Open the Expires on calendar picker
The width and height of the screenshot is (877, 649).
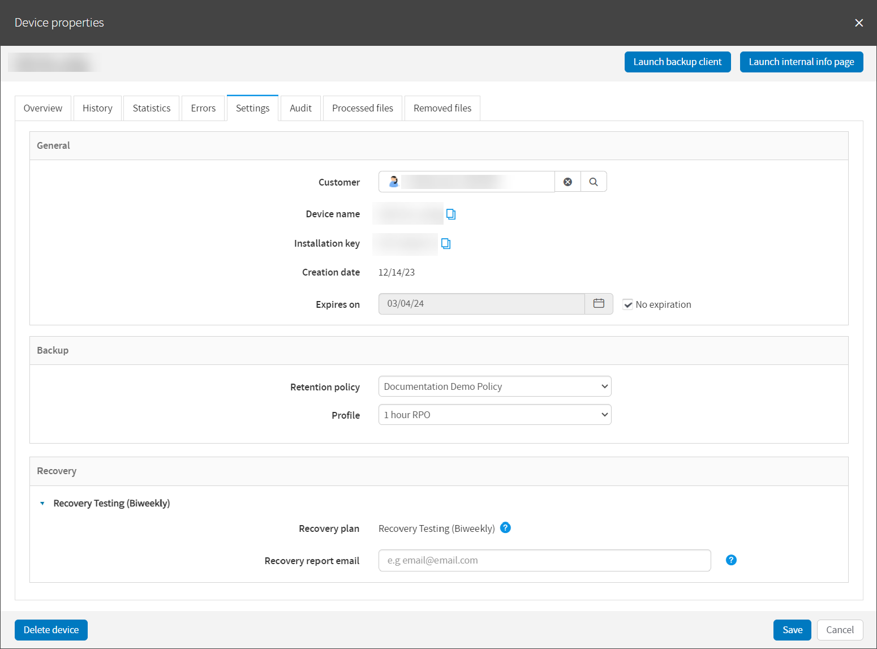click(x=599, y=304)
